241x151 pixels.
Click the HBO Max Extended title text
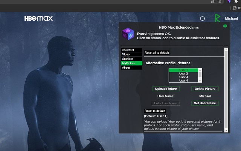coord(178,28)
